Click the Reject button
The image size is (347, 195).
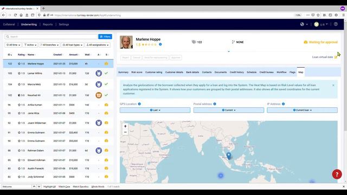[125, 57]
